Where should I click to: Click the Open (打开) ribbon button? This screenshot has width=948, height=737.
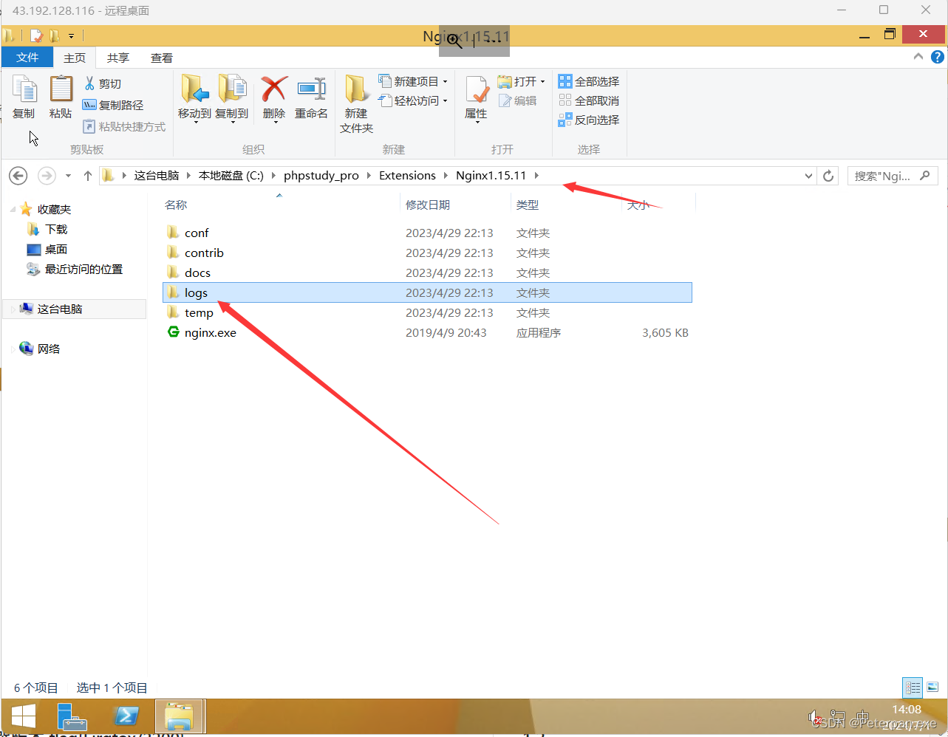522,81
